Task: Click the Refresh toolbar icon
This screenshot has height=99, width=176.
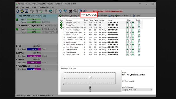Action: pyautogui.click(x=18, y=11)
